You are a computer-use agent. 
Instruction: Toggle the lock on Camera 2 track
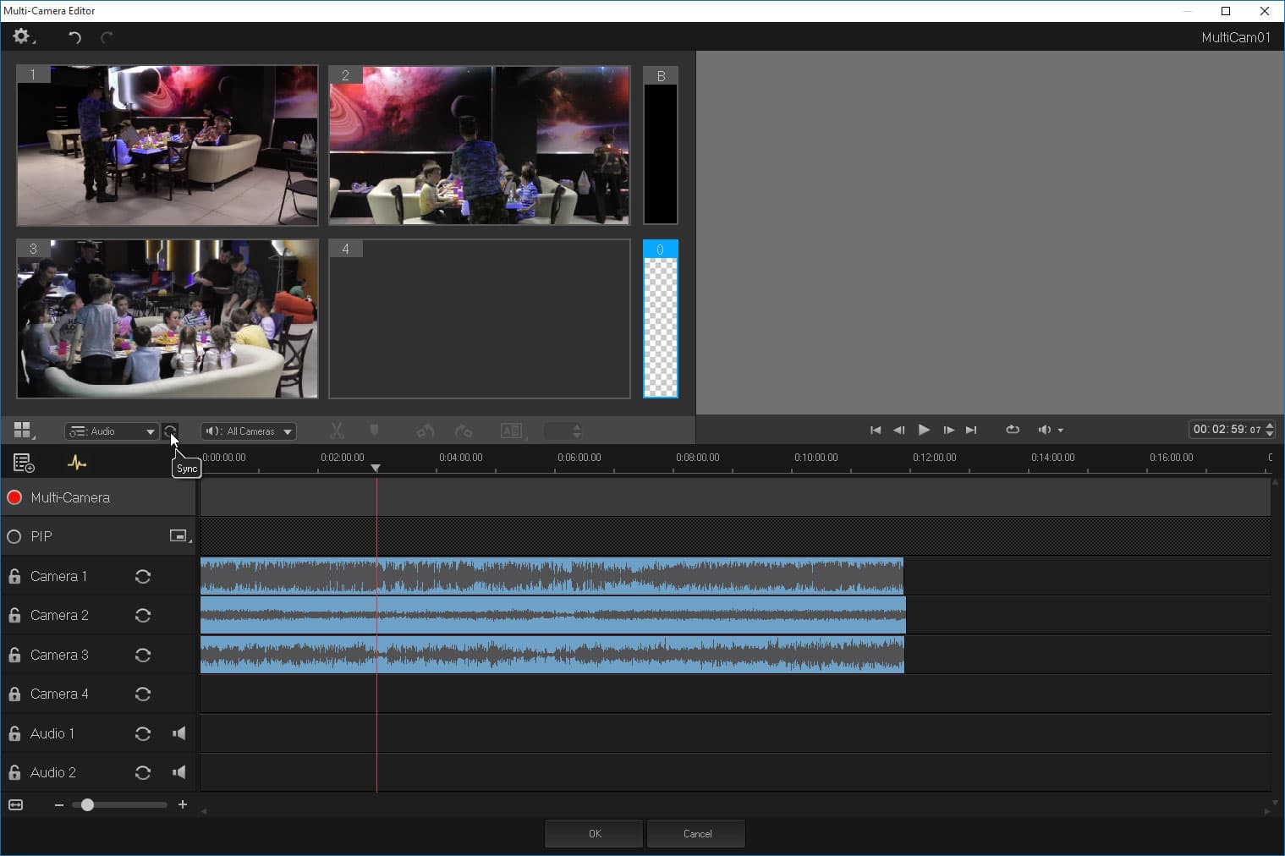pos(14,615)
